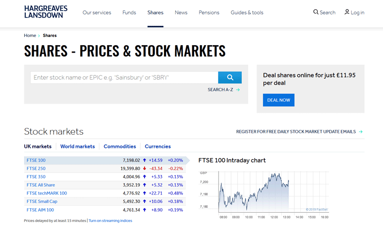The height and width of the screenshot is (233, 383).
Task: Open the FTSE All Share index link
Action: [41, 185]
